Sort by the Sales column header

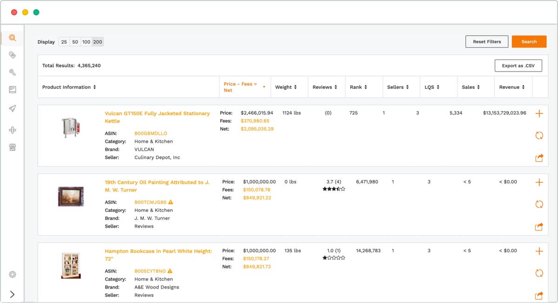coord(471,87)
